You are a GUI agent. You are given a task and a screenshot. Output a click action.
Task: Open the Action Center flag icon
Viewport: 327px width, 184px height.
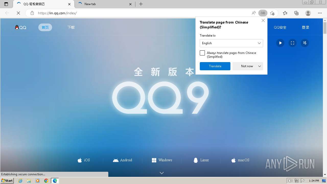(302, 181)
